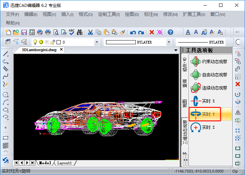Click the Paste clipboard icon
This screenshot has height=175, width=245.
pyautogui.click(x=106, y=32)
